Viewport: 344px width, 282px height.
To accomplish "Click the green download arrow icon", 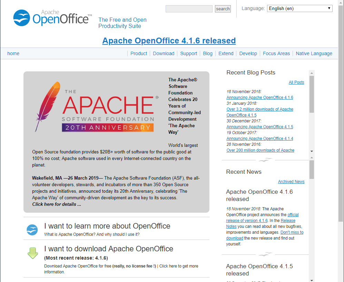I will click(33, 253).
